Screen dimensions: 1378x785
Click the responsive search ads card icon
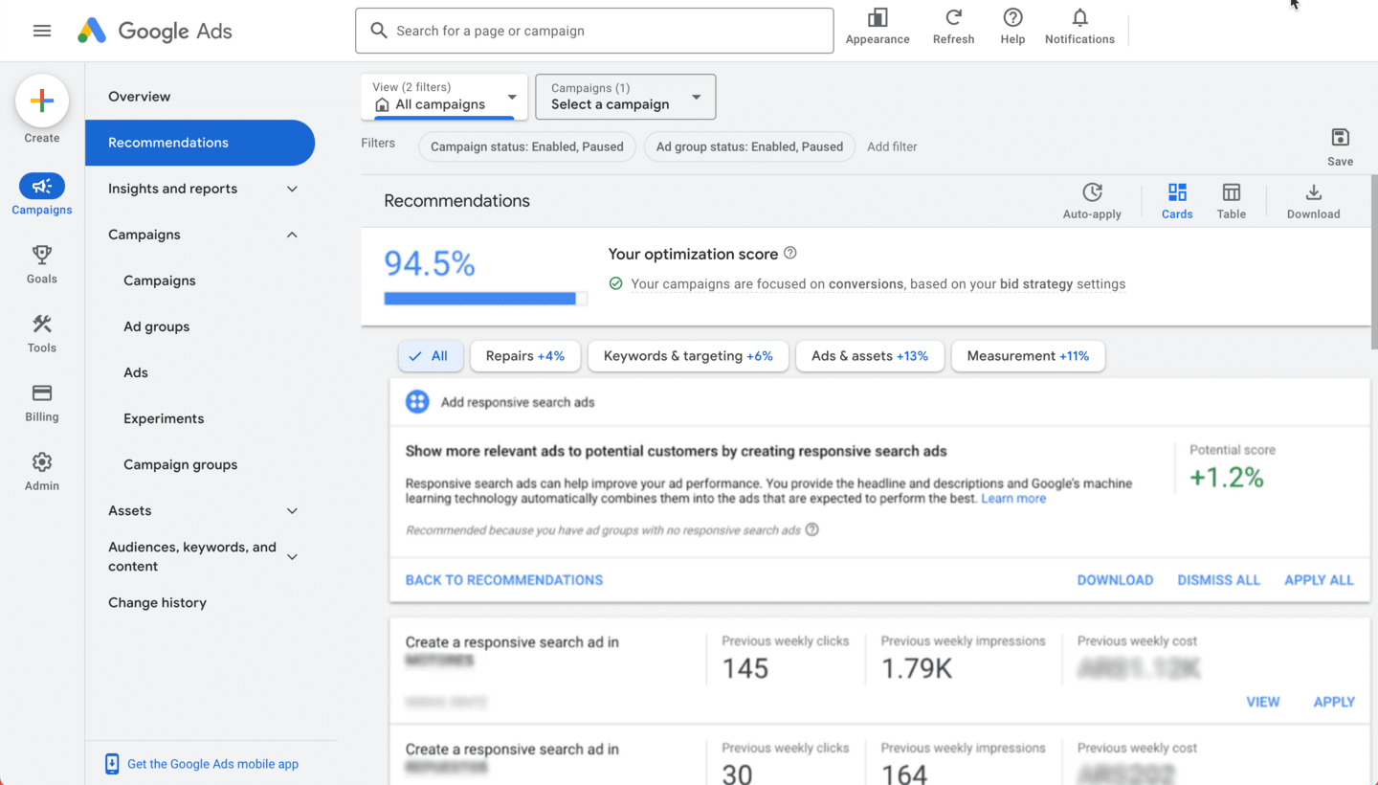[417, 402]
